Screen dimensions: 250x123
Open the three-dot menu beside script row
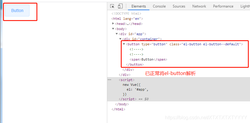[x=109, y=80]
